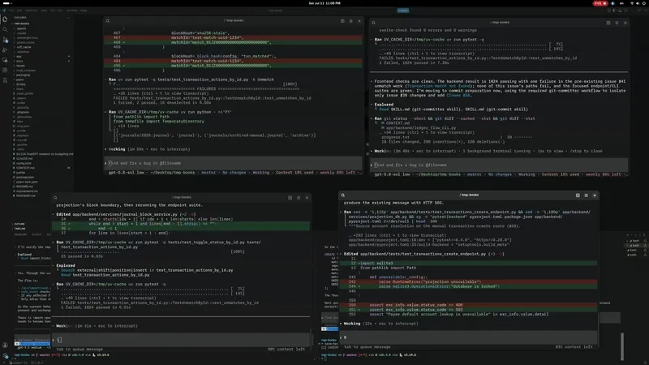649x365 pixels.
Task: Click '93% context left' status text
Action: tap(574, 347)
